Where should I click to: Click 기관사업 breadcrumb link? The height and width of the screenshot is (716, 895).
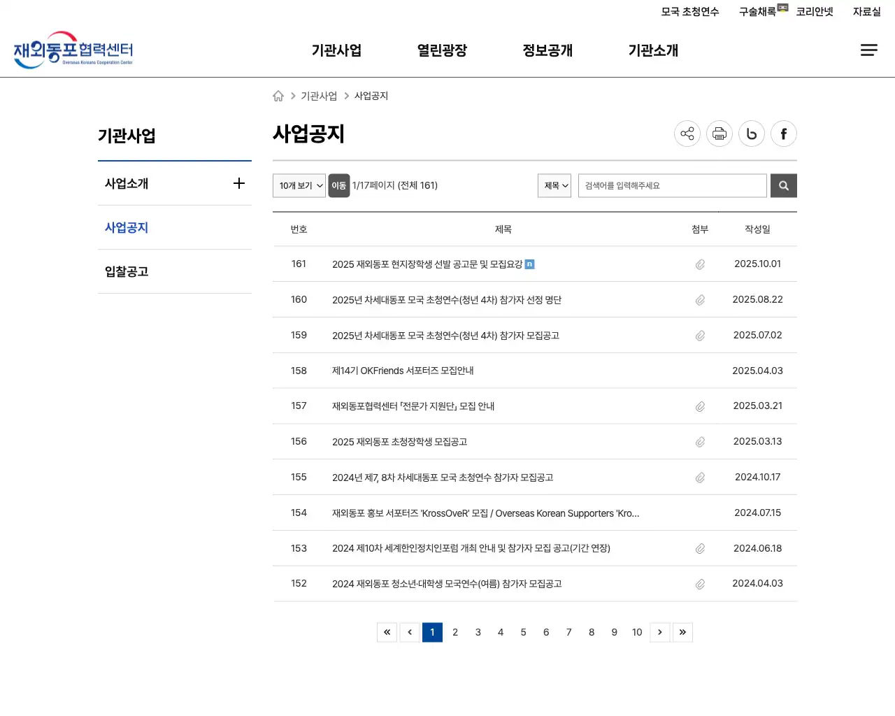click(x=319, y=96)
